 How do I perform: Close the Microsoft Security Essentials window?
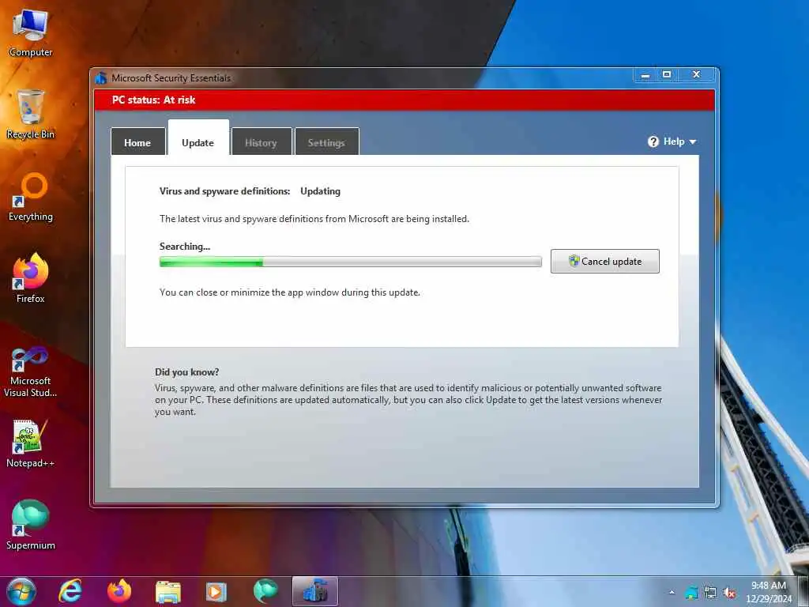click(x=696, y=75)
